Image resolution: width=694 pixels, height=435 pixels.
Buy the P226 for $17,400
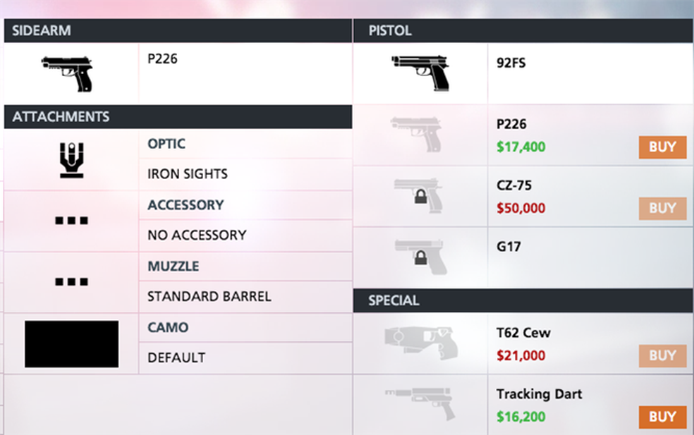coord(662,147)
